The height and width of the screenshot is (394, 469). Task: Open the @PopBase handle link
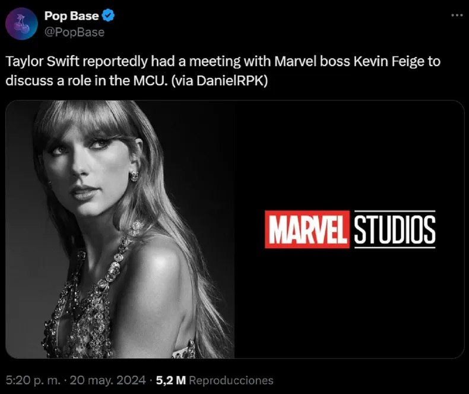click(74, 32)
